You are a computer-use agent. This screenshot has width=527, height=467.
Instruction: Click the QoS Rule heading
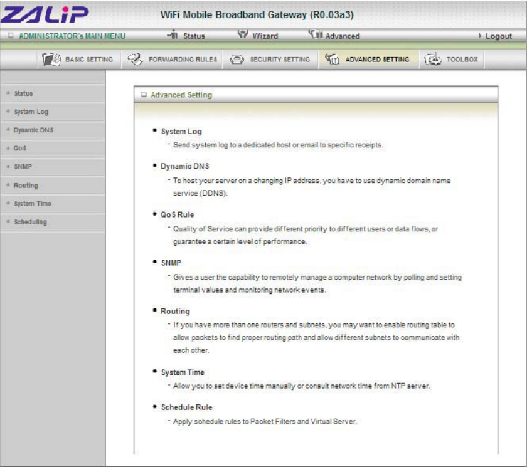click(x=177, y=214)
